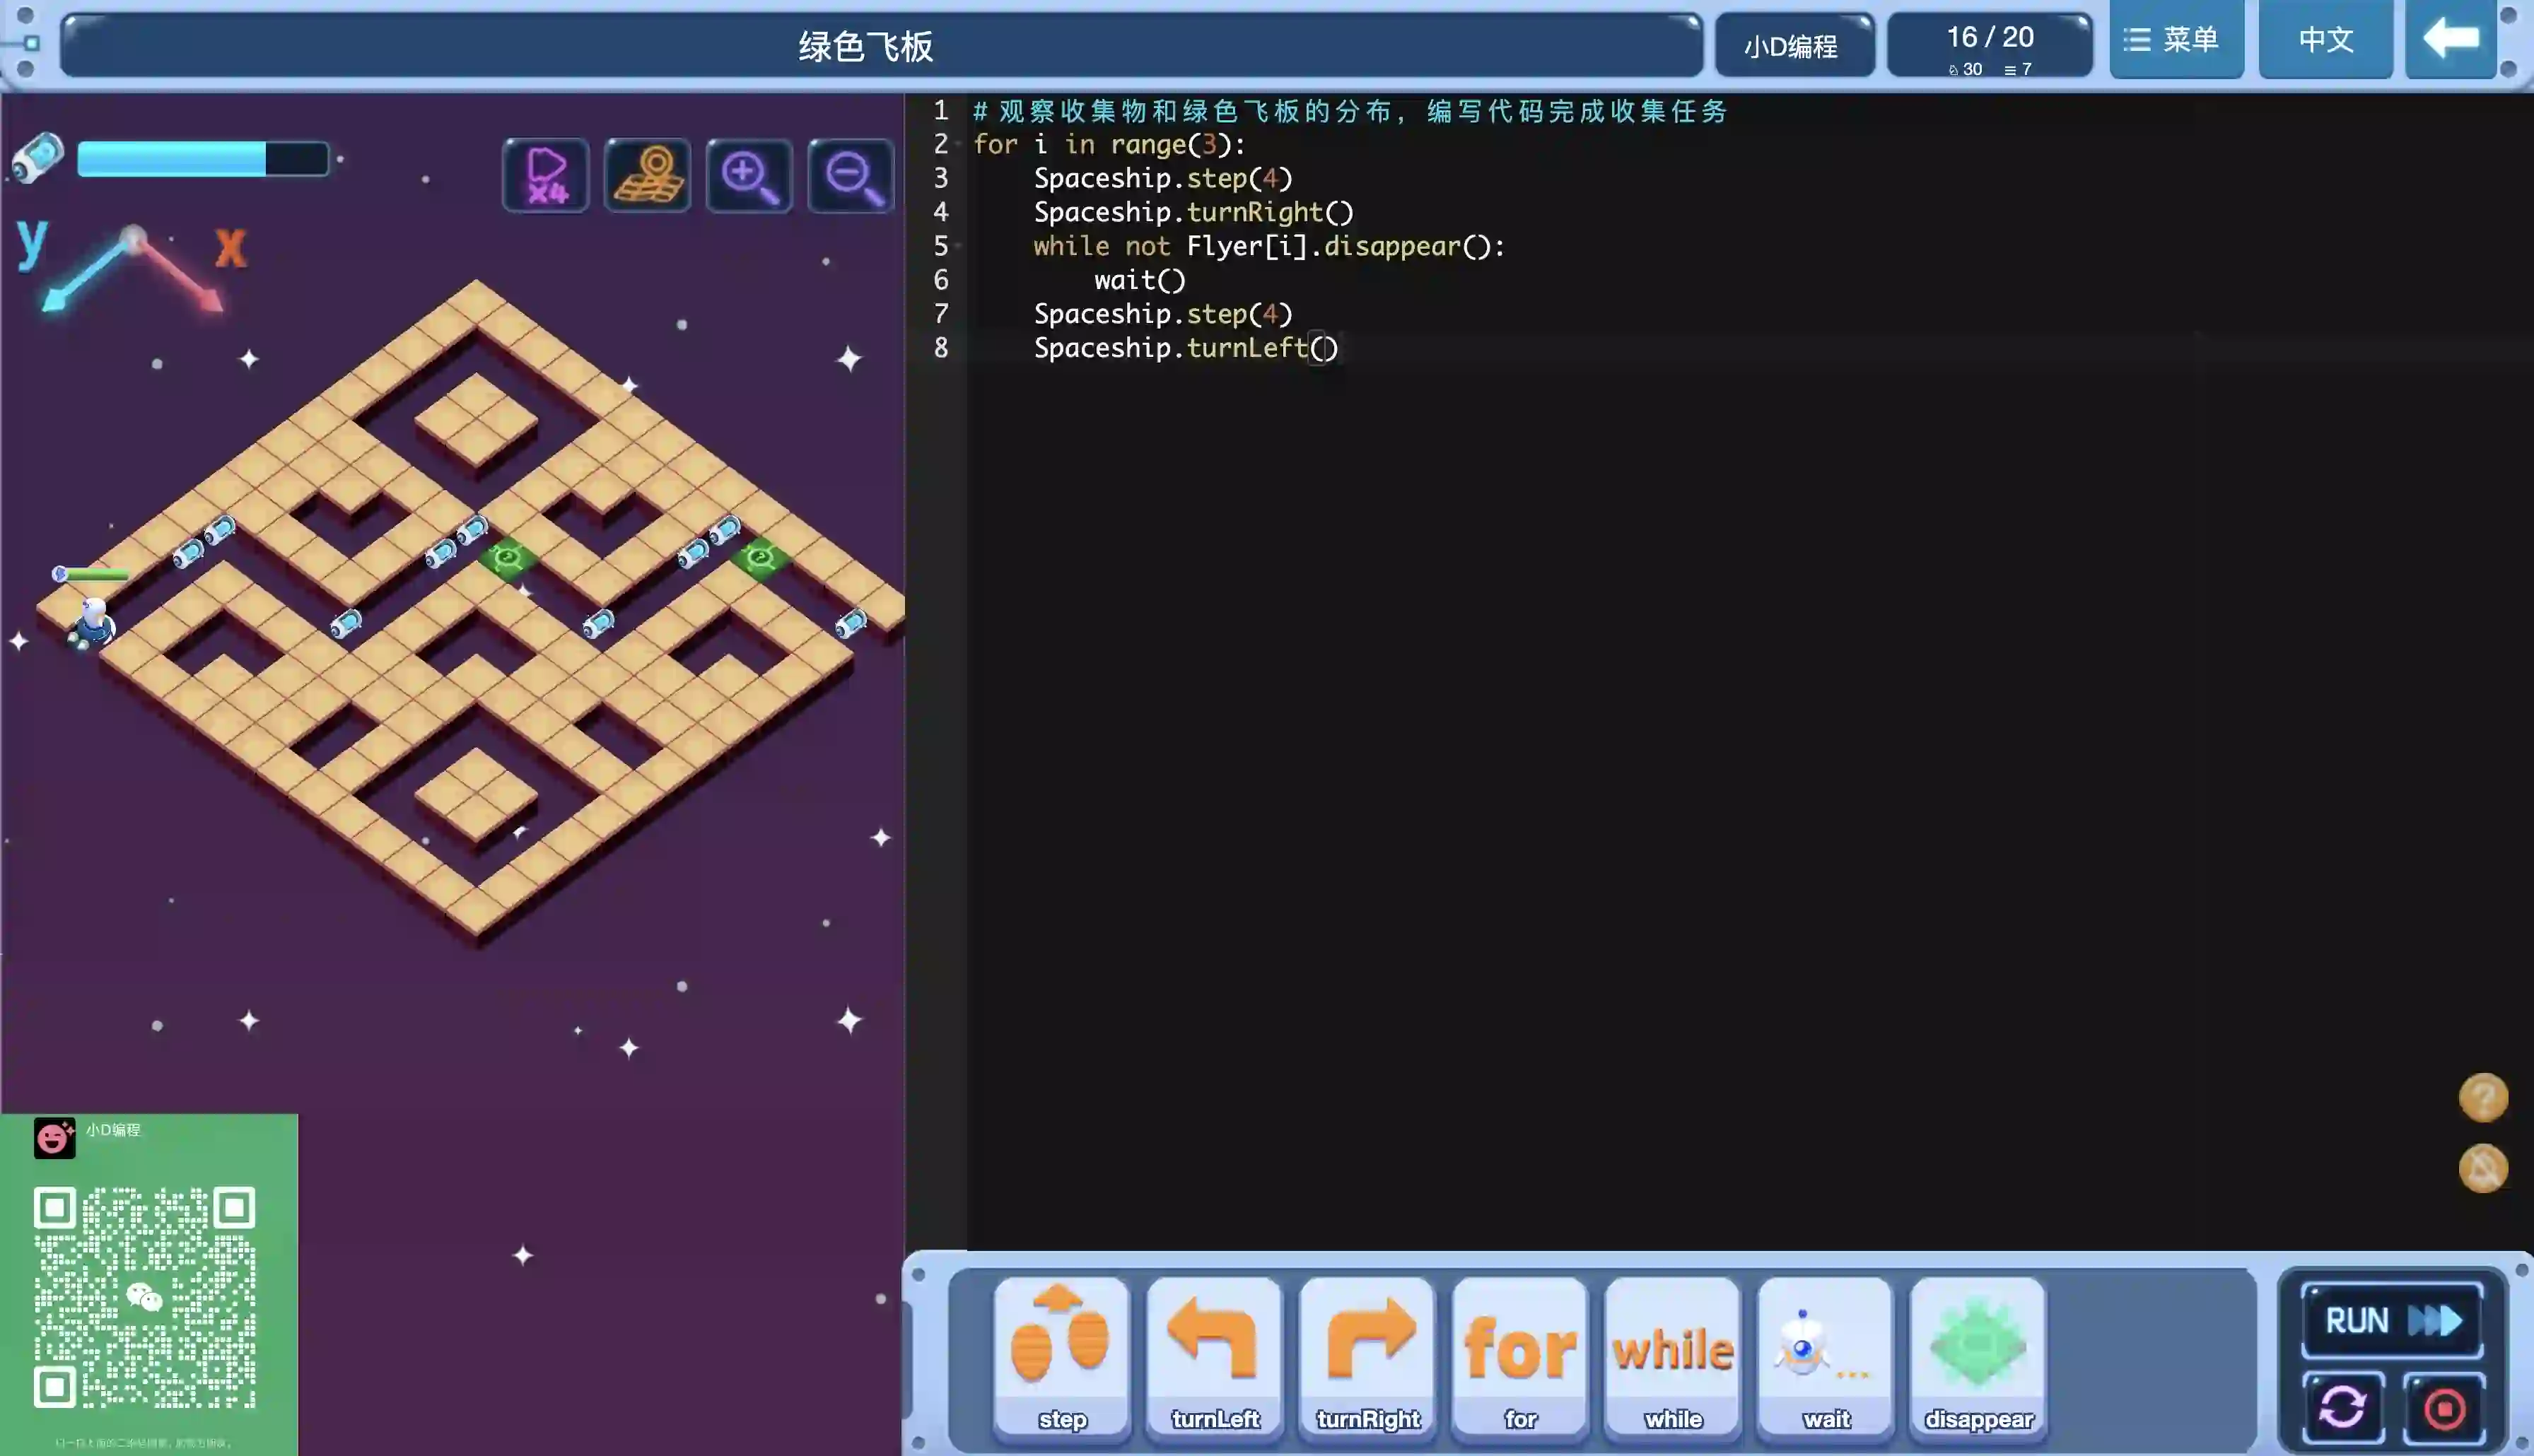Insert the disappear command block

(1978, 1355)
